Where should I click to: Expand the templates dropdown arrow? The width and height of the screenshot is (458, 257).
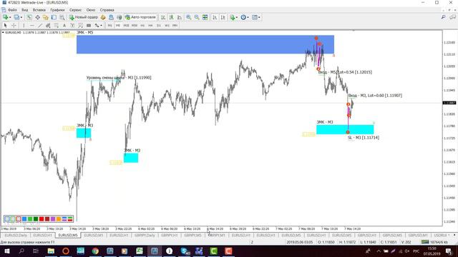pos(259,17)
